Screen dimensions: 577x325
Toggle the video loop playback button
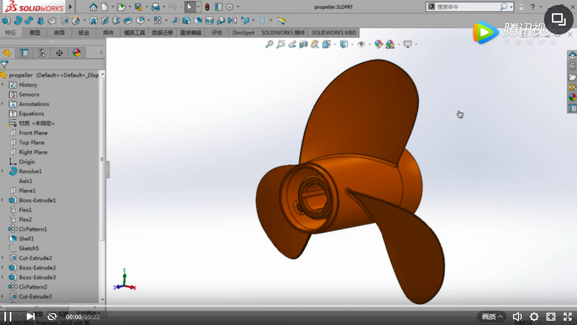[52, 317]
